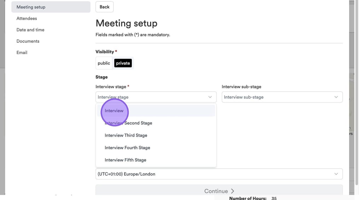Image resolution: width=359 pixels, height=200 pixels.
Task: Click the Continue button
Action: (219, 191)
